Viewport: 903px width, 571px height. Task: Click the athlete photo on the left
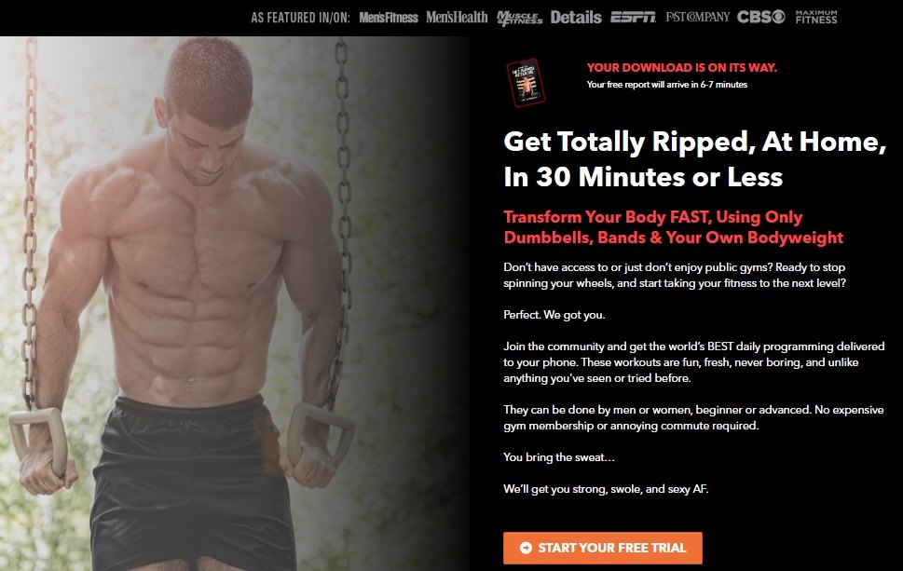(235, 304)
